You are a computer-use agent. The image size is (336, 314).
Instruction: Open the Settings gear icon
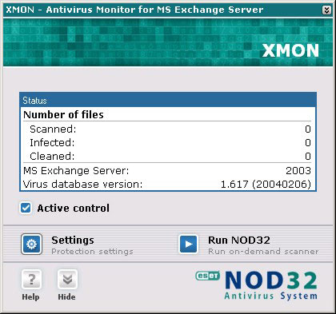point(31,244)
